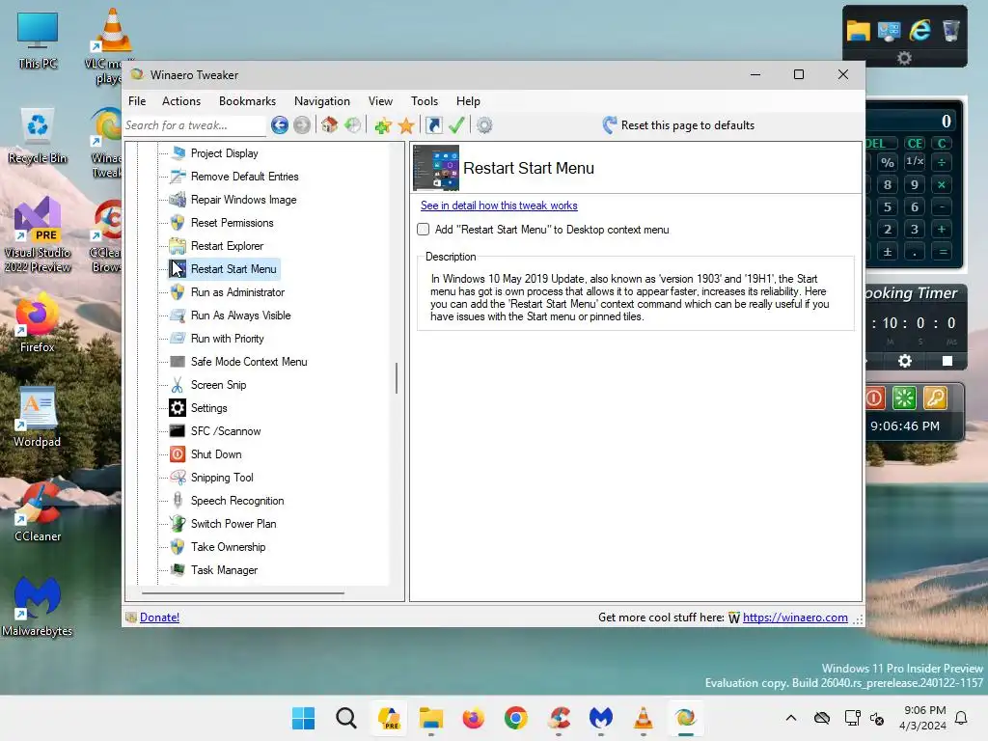
Task: Select SFC /Scannow tree item
Action: (226, 431)
